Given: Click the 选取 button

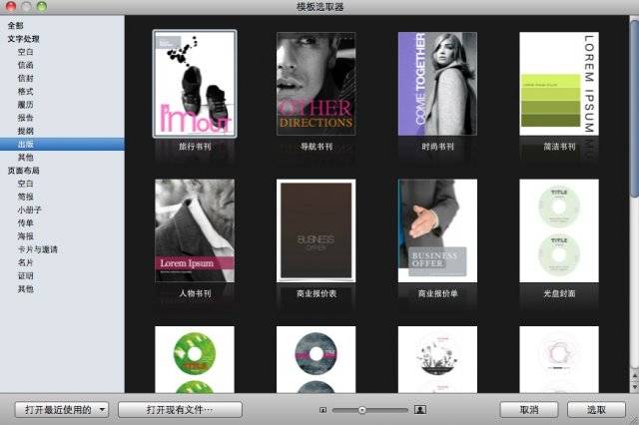Looking at the screenshot, I should click(x=596, y=409).
